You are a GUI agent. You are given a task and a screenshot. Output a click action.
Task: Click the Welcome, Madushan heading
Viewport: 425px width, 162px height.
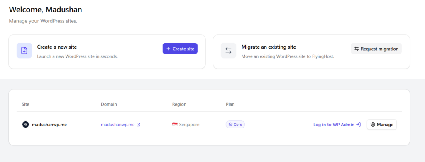tap(46, 10)
